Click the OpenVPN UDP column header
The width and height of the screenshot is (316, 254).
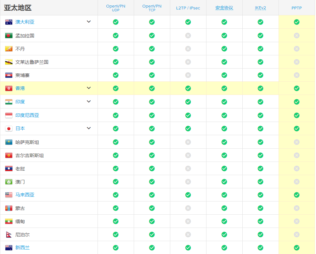click(x=116, y=8)
